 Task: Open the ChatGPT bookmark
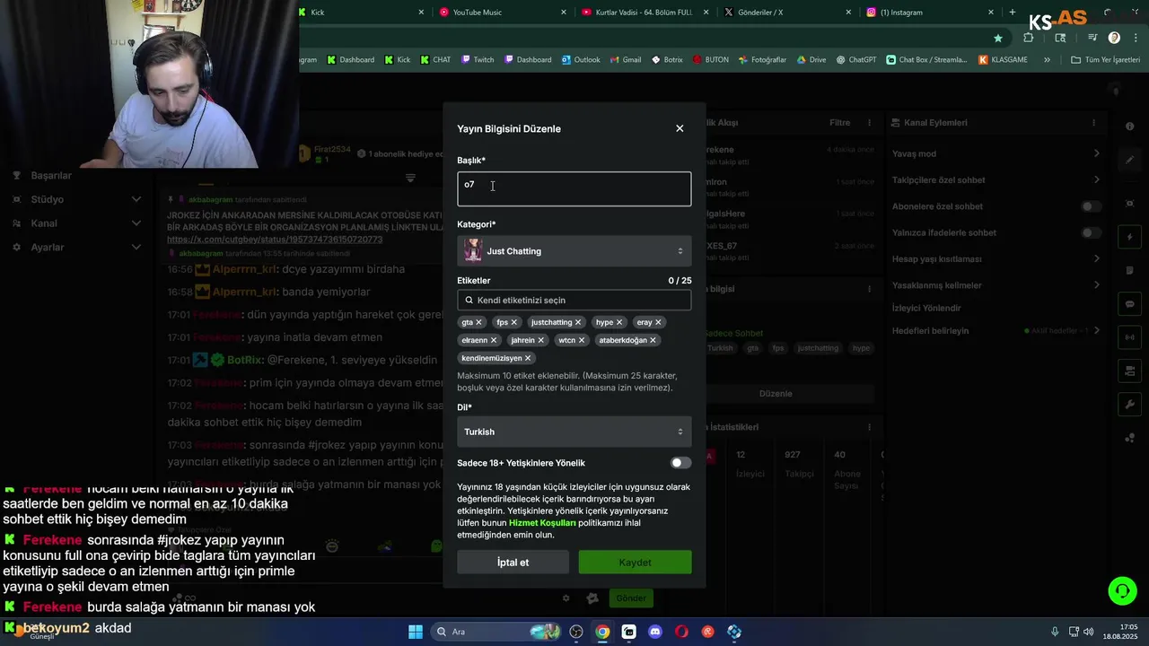tap(856, 60)
